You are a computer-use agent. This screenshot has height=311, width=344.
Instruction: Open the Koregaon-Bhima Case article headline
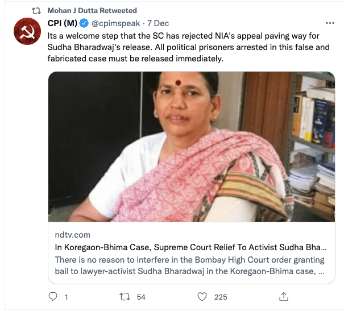pyautogui.click(x=190, y=247)
